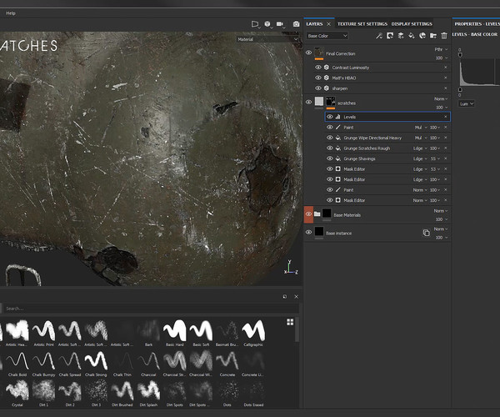Switch to Display Settings tab

click(412, 24)
